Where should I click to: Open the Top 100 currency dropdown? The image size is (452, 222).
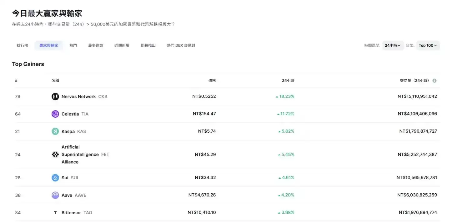(428, 45)
